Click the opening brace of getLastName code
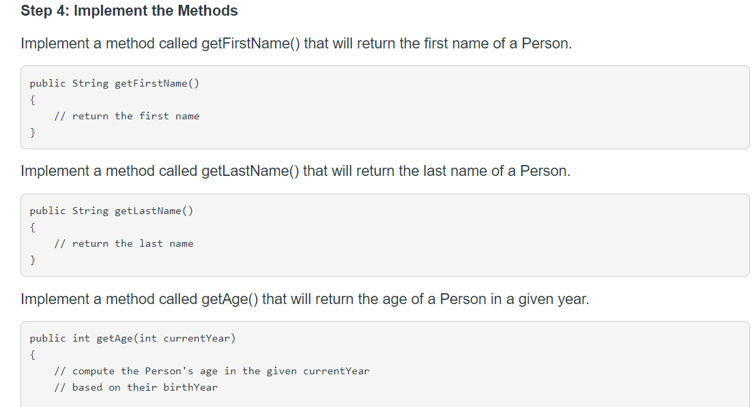This screenshot has width=752, height=407. (33, 227)
